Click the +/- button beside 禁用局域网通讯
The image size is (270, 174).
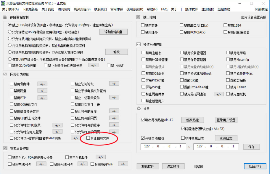[x=219, y=94]
